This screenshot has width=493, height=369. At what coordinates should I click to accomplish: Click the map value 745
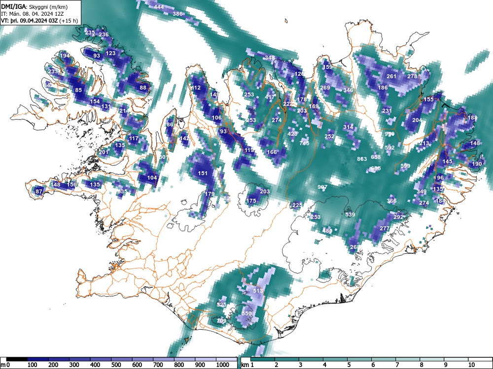304,143
